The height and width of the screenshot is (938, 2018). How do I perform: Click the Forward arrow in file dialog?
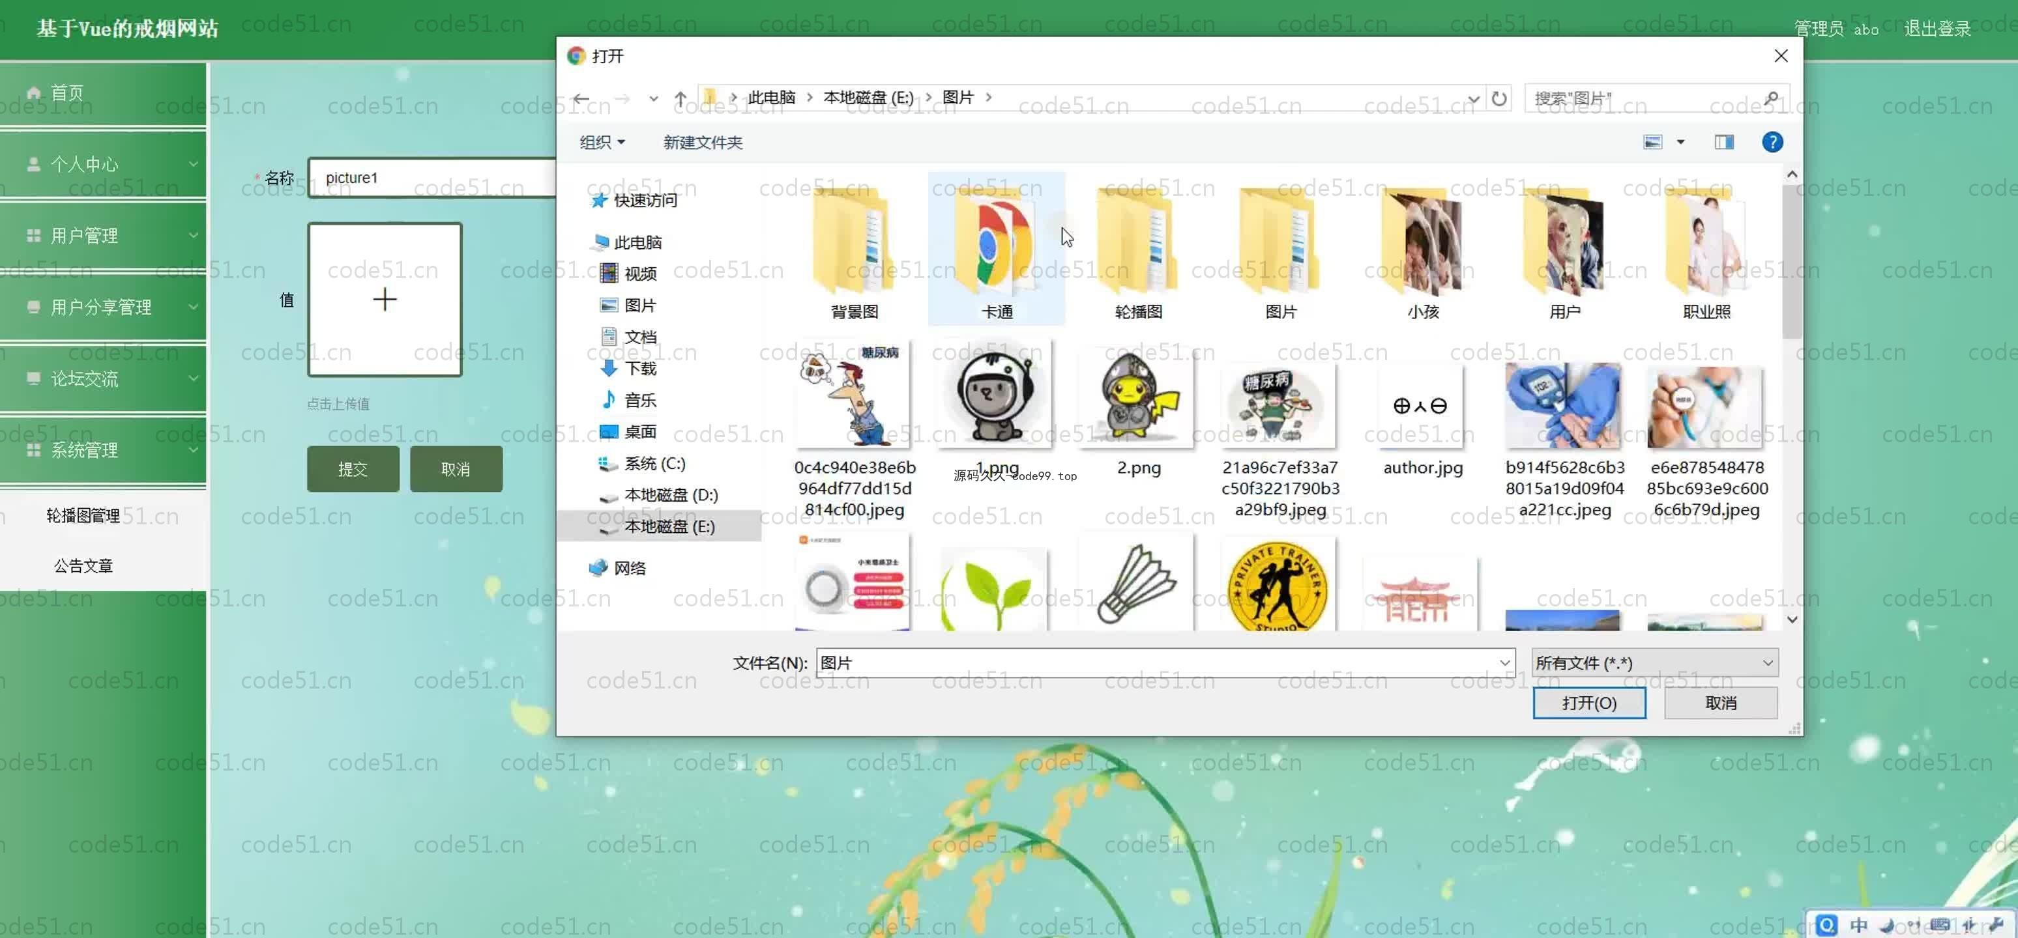click(622, 98)
